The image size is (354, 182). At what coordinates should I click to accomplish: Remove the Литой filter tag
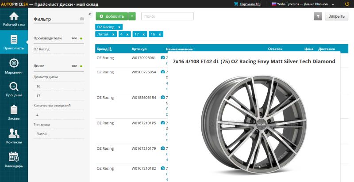pos(113,34)
